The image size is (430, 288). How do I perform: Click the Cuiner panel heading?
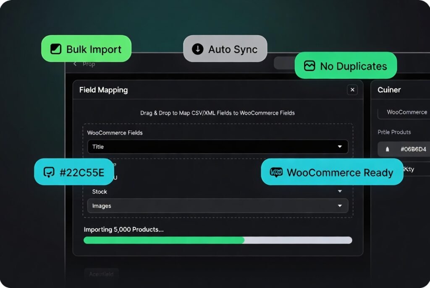point(389,90)
